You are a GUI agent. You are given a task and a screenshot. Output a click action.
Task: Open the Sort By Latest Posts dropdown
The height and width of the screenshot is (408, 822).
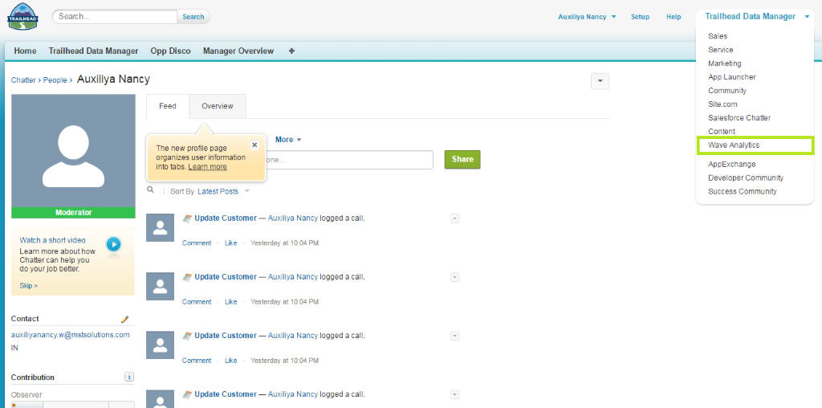(223, 191)
